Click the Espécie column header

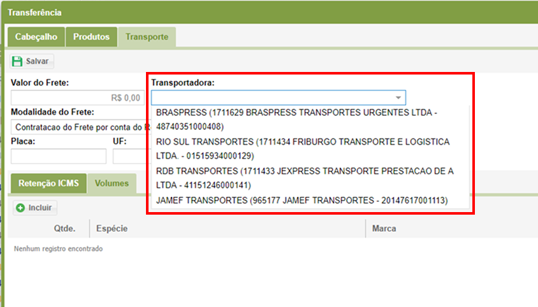click(112, 228)
